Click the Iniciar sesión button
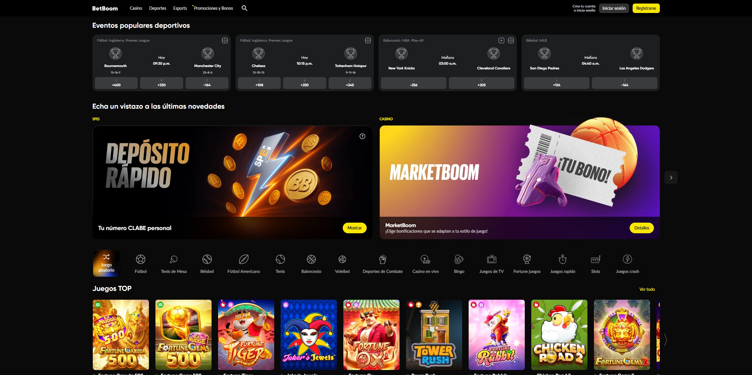Image resolution: width=752 pixels, height=375 pixels. coord(614,8)
